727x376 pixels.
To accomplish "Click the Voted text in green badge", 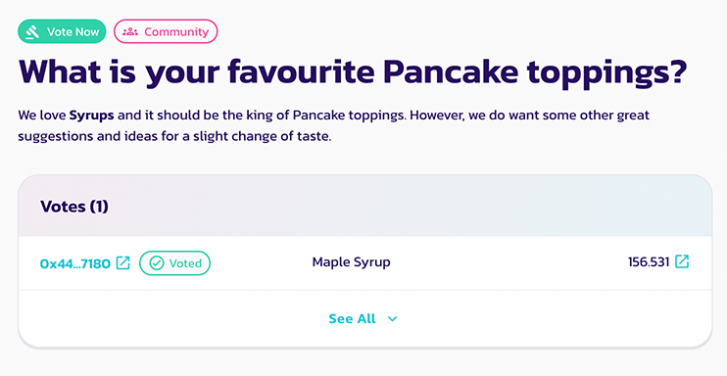I will click(185, 263).
